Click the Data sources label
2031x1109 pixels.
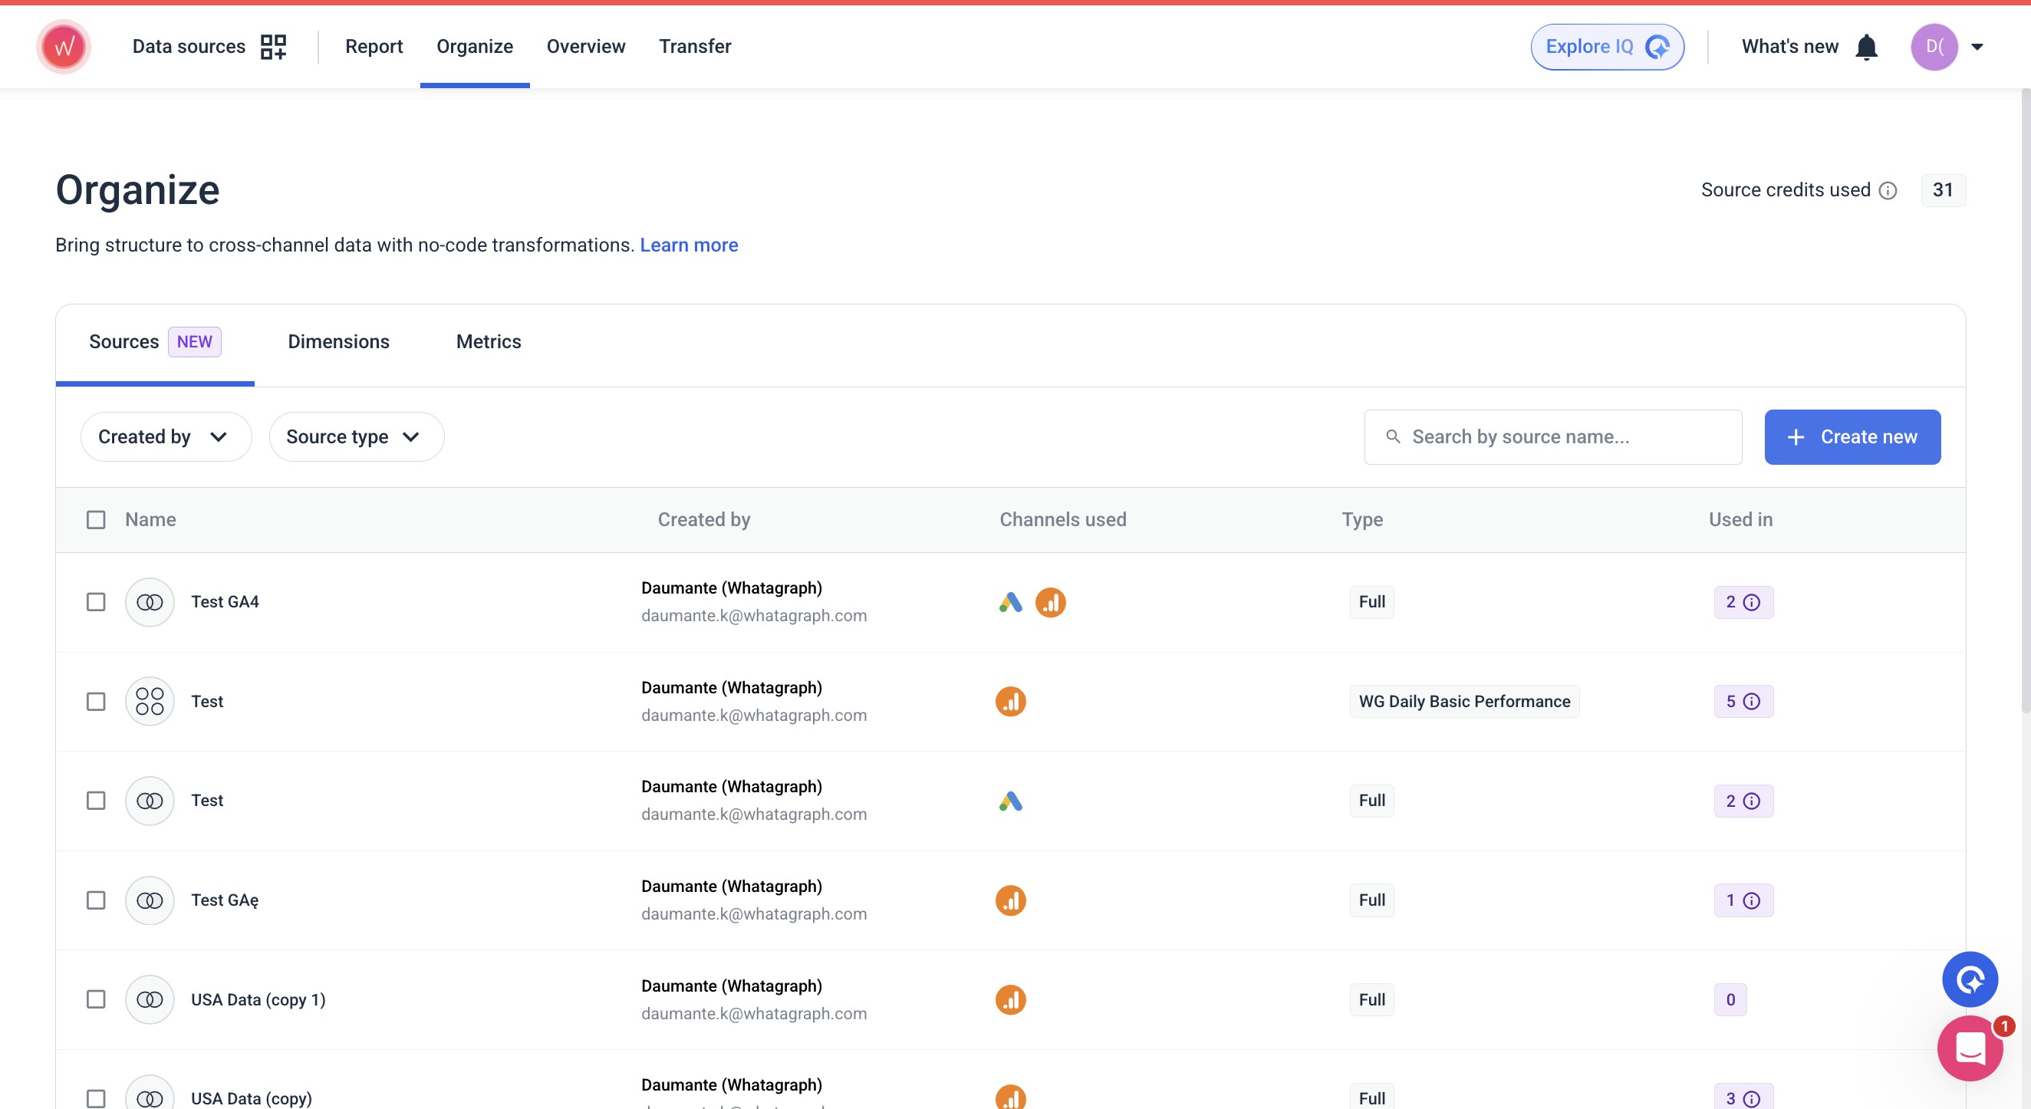189,47
